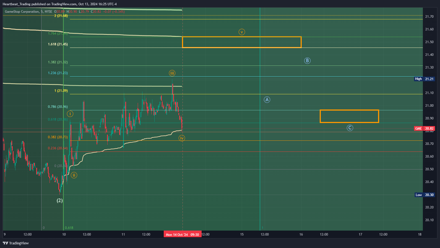
Task: Click the 20.50 price axis value
Action: 429,169
